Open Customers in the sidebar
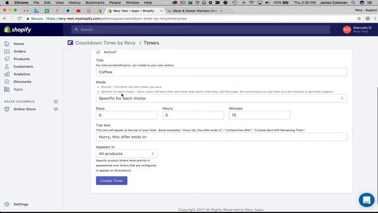Viewport: 378px width, 213px height. click(23, 66)
